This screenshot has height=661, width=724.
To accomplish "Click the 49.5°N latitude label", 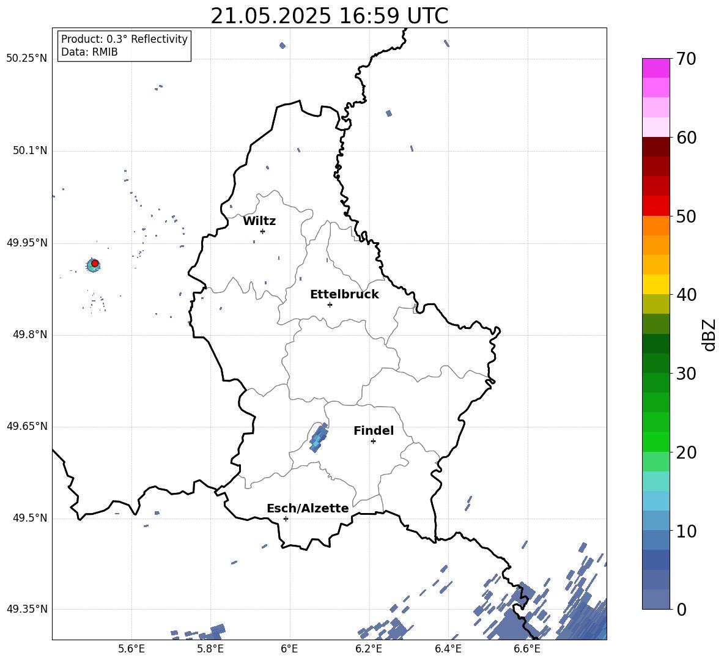I will [x=30, y=518].
